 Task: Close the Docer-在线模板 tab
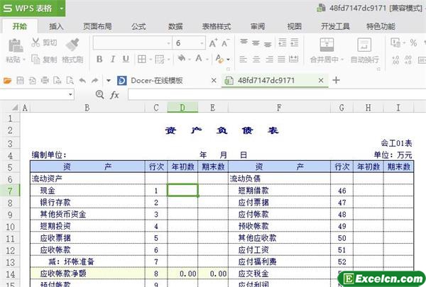click(x=214, y=81)
